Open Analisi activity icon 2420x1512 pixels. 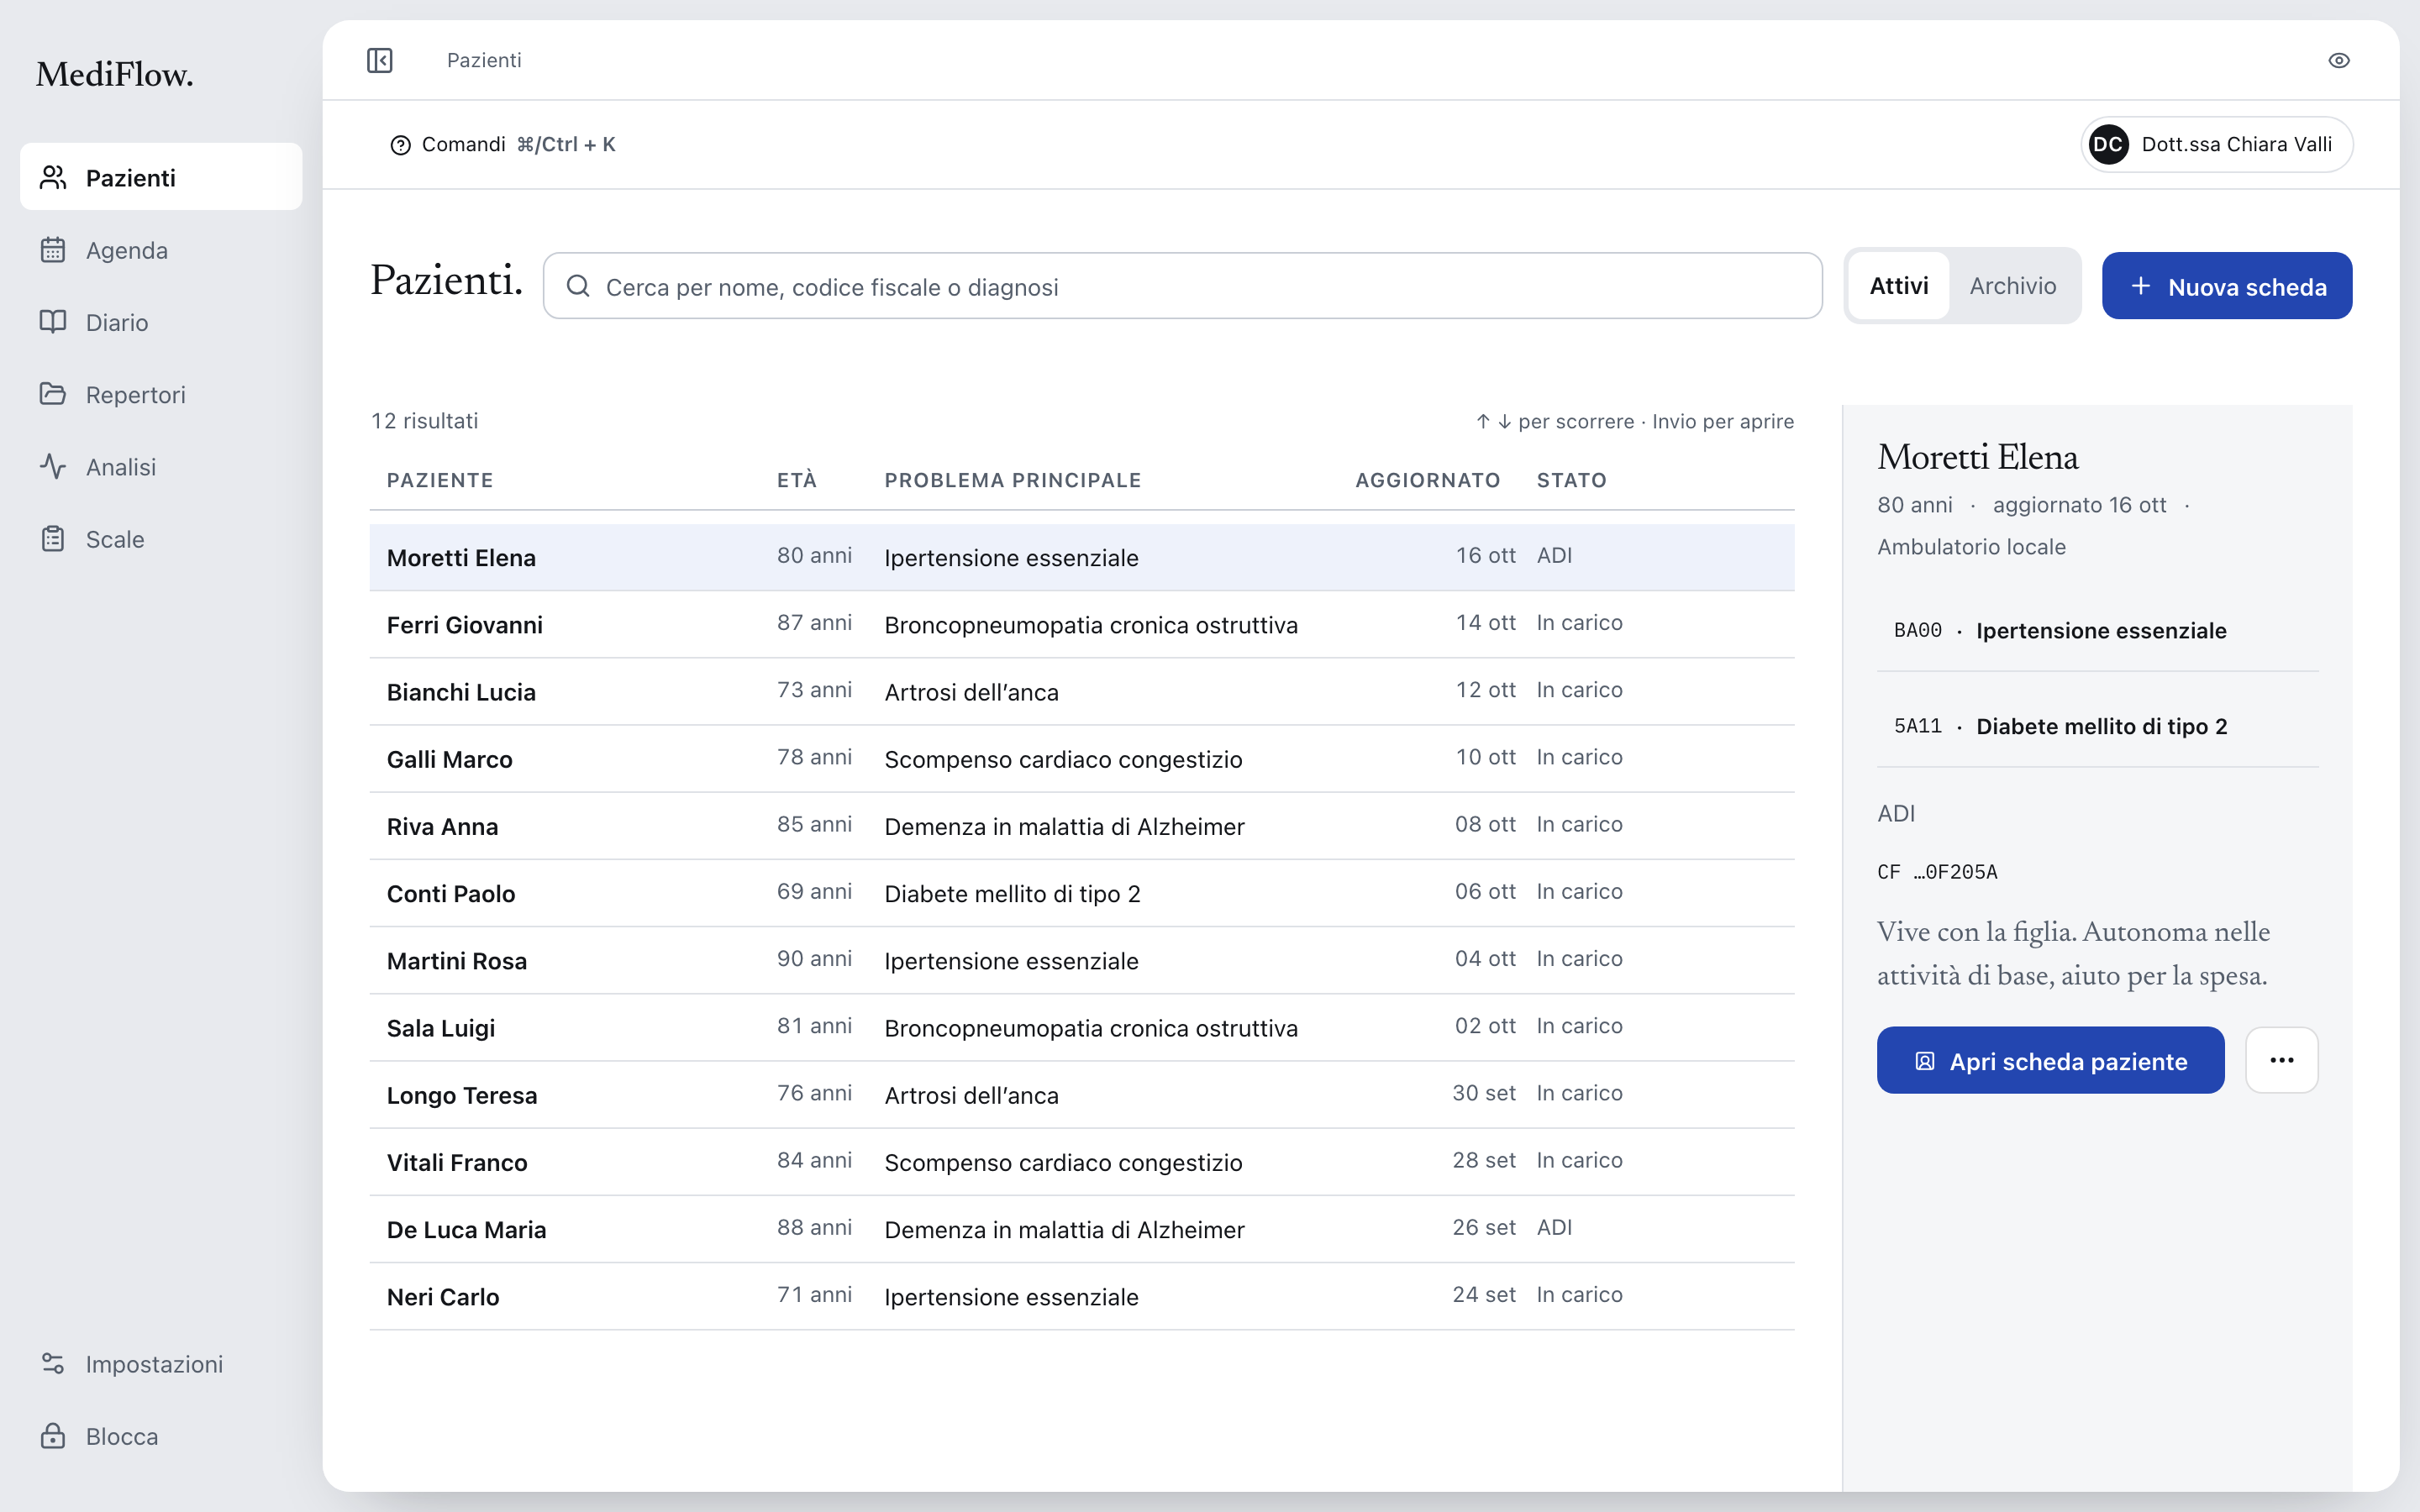[53, 466]
